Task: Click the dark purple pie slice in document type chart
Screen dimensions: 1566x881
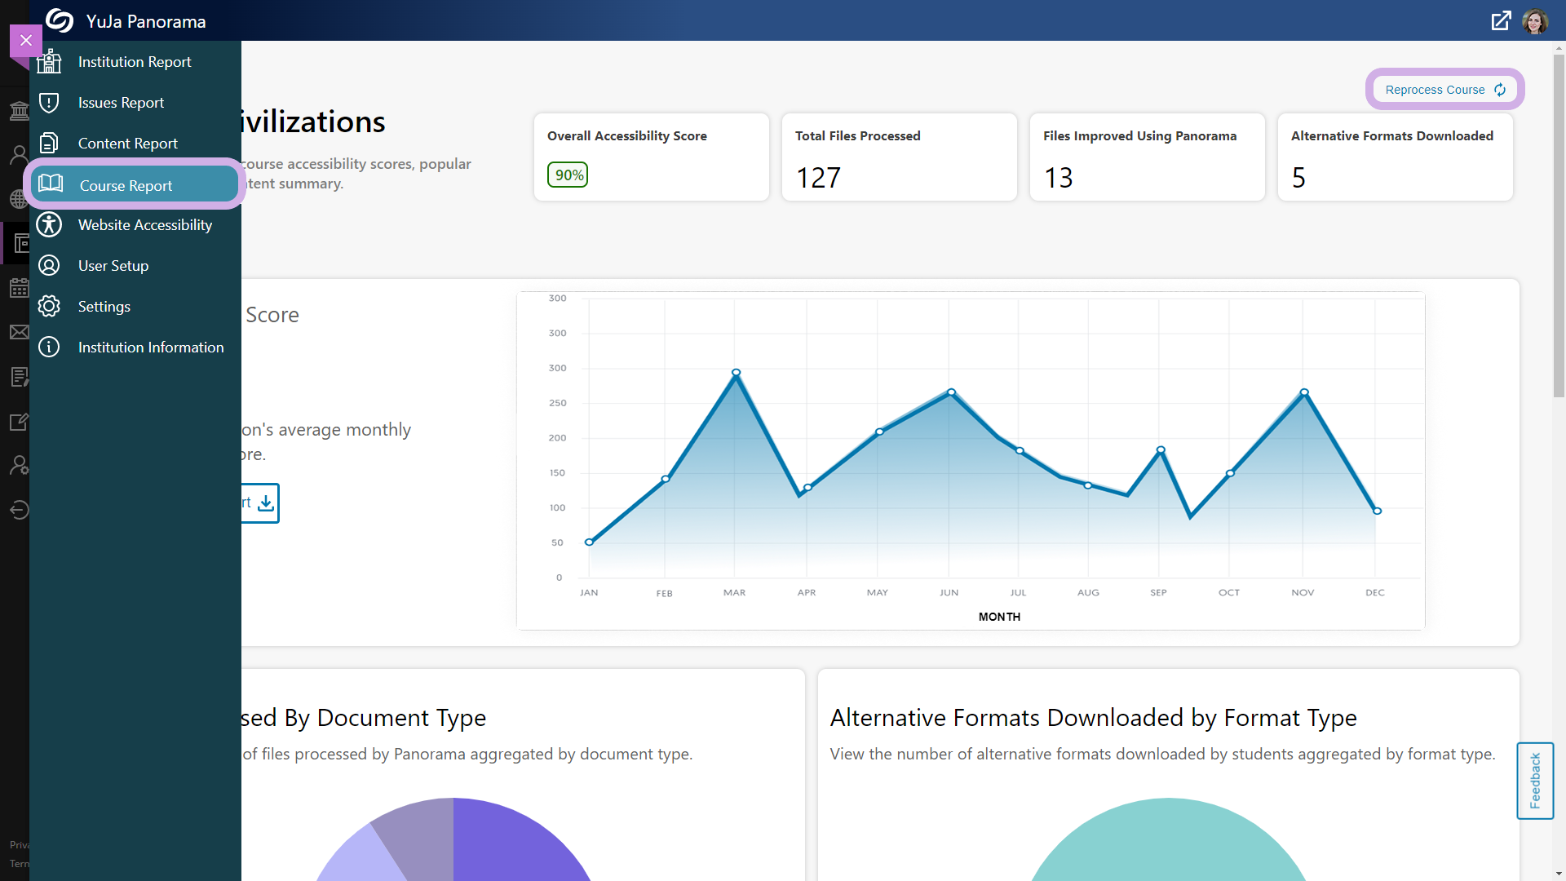Action: [514, 844]
